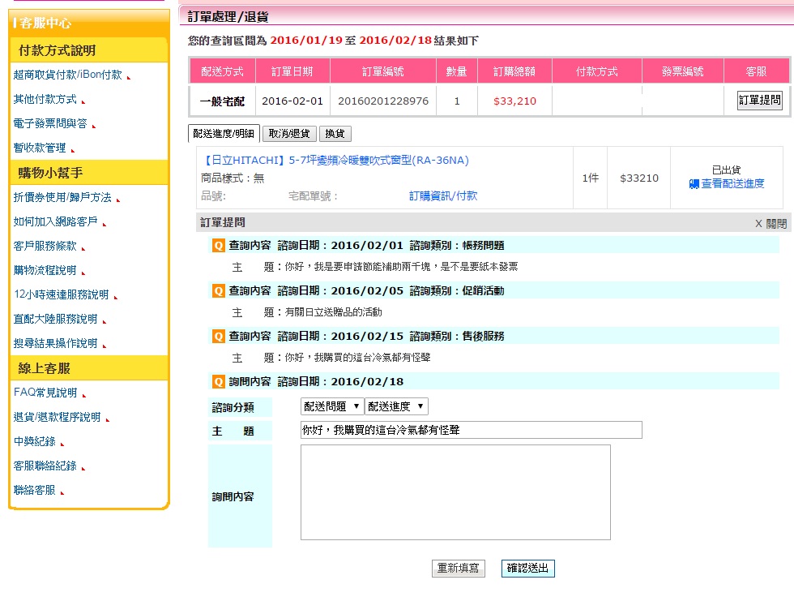The image size is (794, 614).
Task: Open 12小時速達服務說明 link
Action: tap(62, 295)
